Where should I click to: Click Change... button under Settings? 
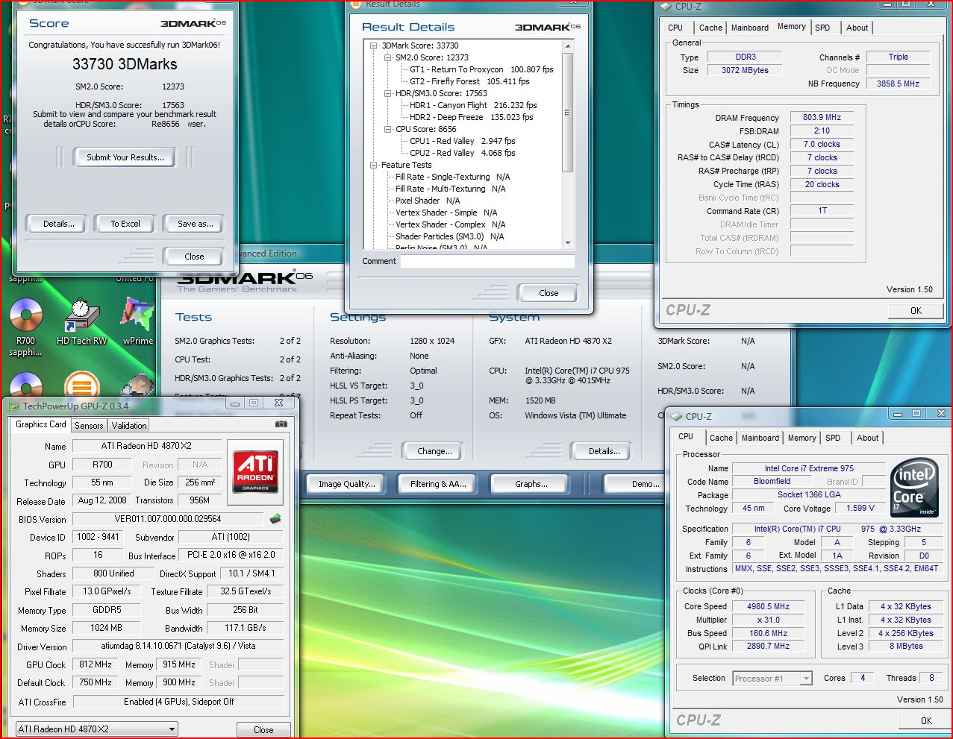click(x=434, y=451)
